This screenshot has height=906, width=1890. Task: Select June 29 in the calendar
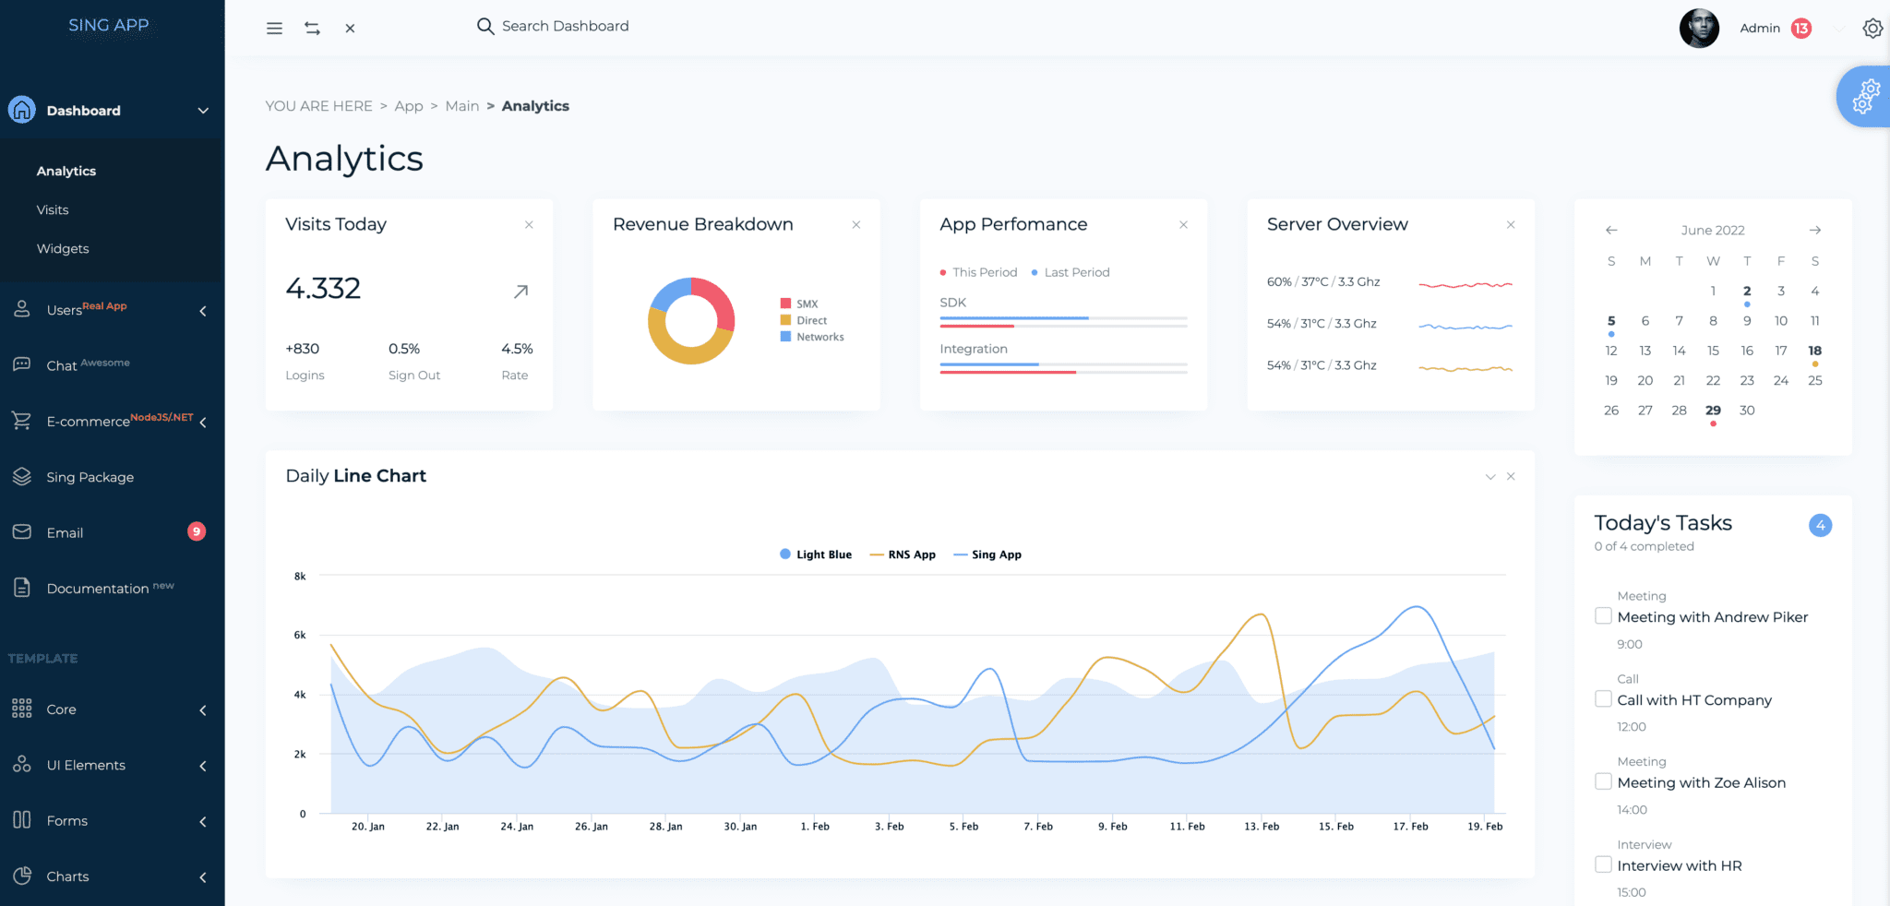(1713, 411)
